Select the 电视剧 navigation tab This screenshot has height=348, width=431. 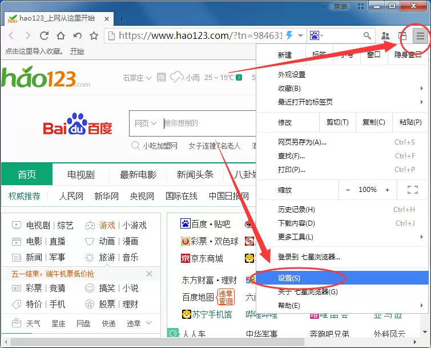[81, 174]
